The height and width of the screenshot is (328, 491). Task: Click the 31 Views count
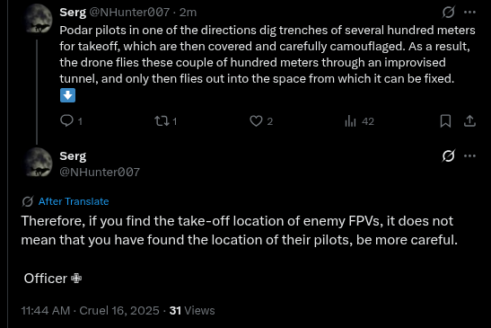pyautogui.click(x=192, y=310)
